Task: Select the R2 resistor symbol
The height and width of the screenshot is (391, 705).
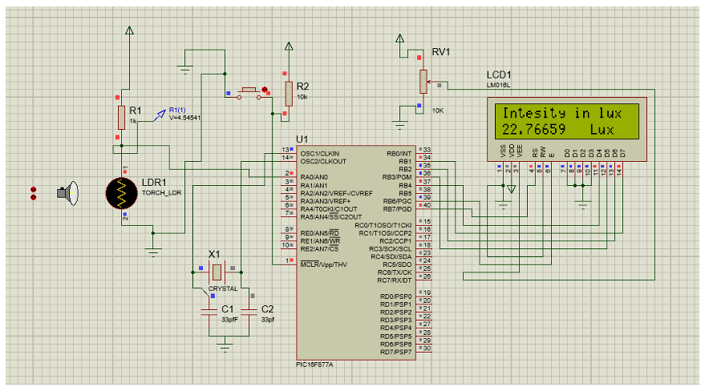Action: 289,94
